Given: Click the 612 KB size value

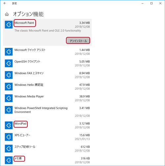Looking at the screenshot, I should 85,147.
